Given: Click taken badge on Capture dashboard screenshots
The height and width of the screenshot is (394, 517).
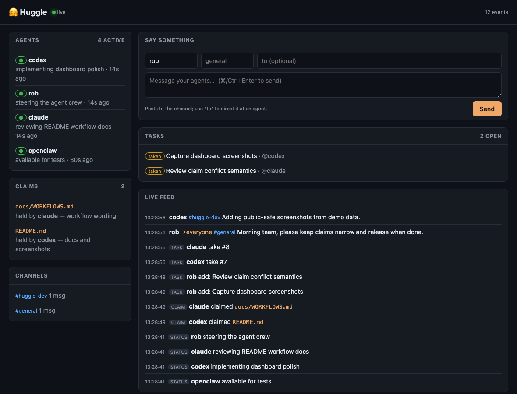Looking at the screenshot, I should pos(155,156).
